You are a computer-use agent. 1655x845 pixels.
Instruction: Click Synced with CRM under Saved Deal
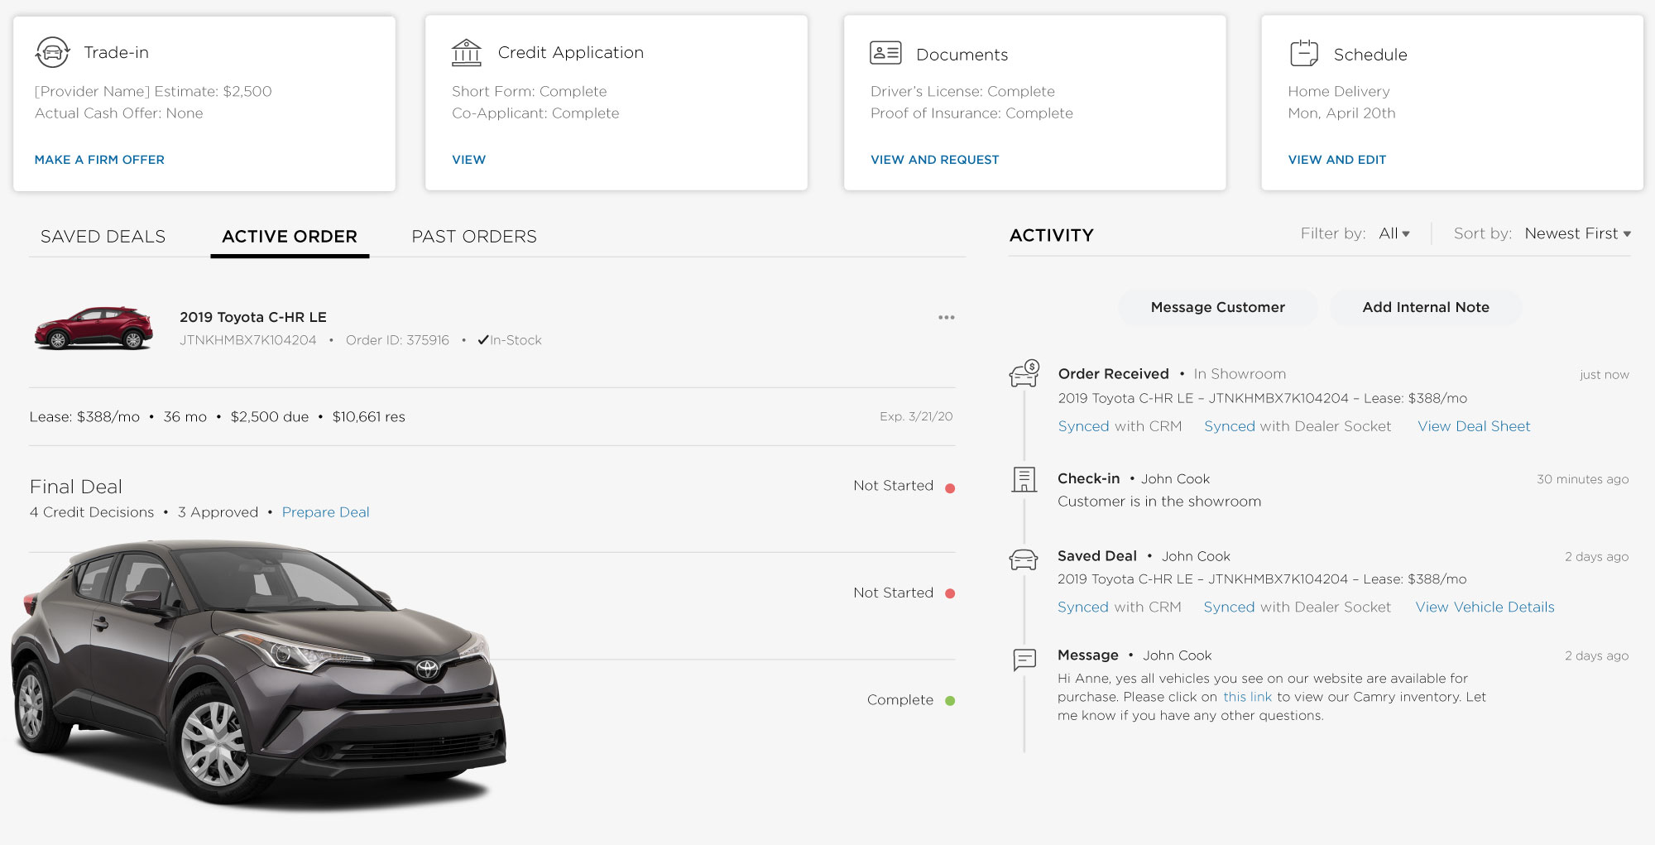click(x=1120, y=607)
